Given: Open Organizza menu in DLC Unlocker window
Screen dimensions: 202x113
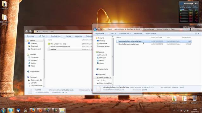Looking at the screenshot, I should [31, 36].
